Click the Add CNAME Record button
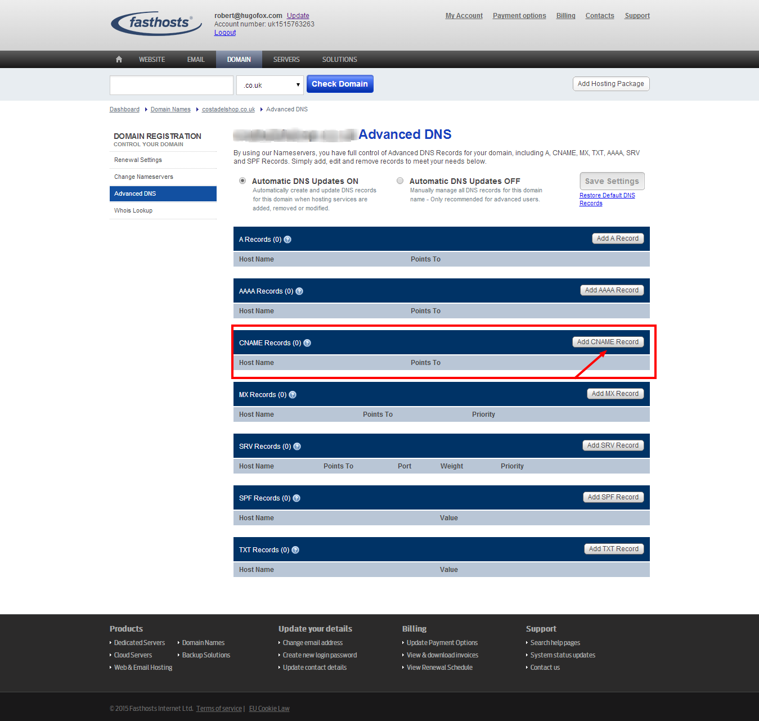759x721 pixels. 608,342
